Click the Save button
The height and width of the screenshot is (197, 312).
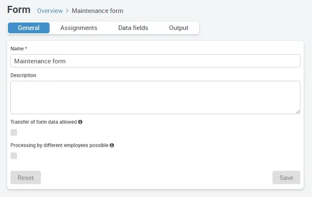(x=286, y=177)
